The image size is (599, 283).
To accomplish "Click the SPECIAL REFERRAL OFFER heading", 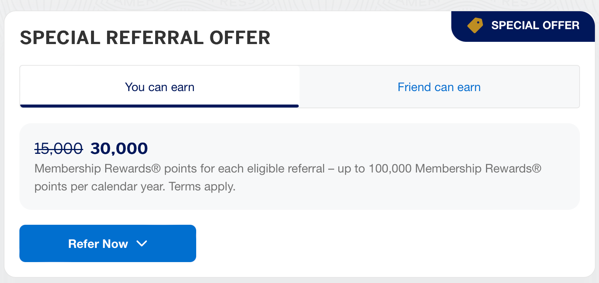I will click(x=145, y=38).
